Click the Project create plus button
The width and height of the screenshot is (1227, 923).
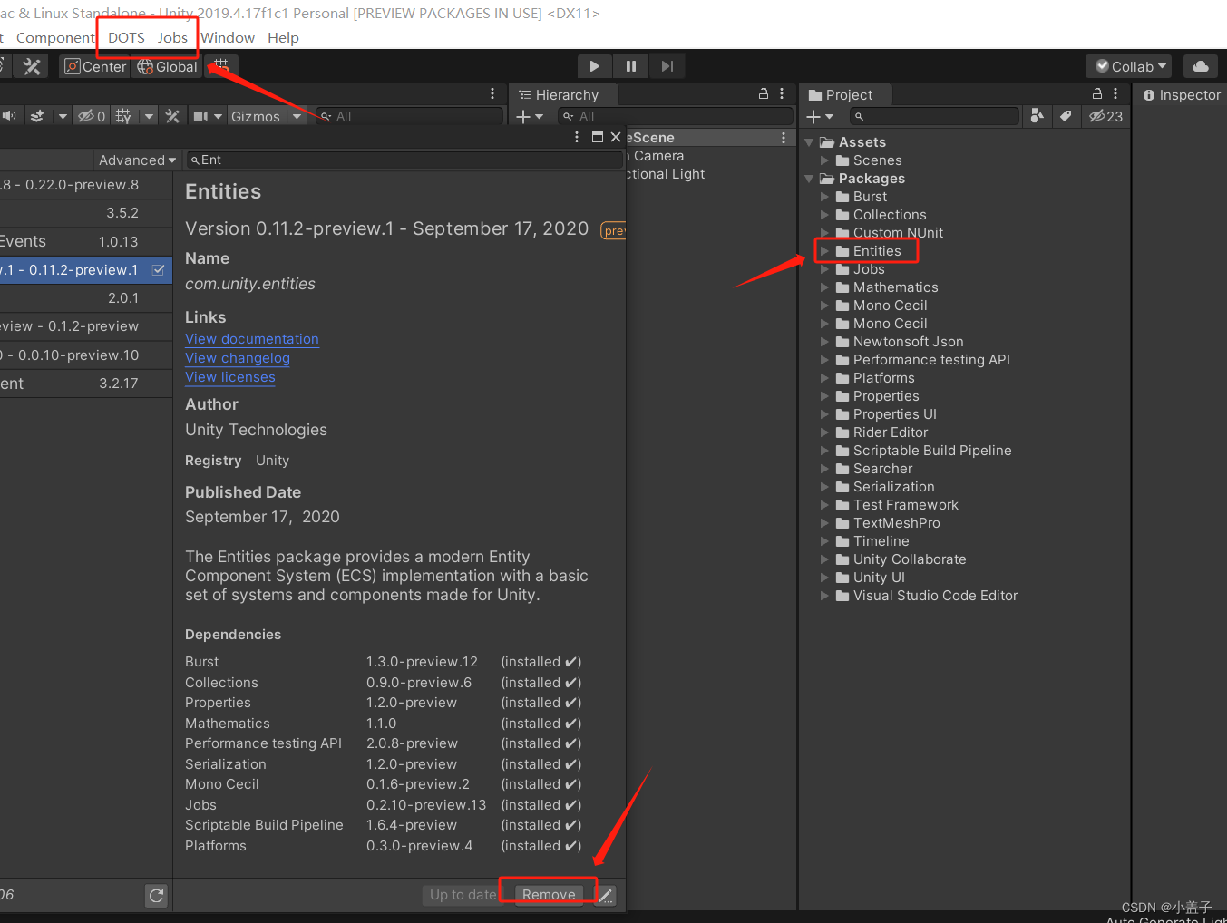click(x=820, y=116)
